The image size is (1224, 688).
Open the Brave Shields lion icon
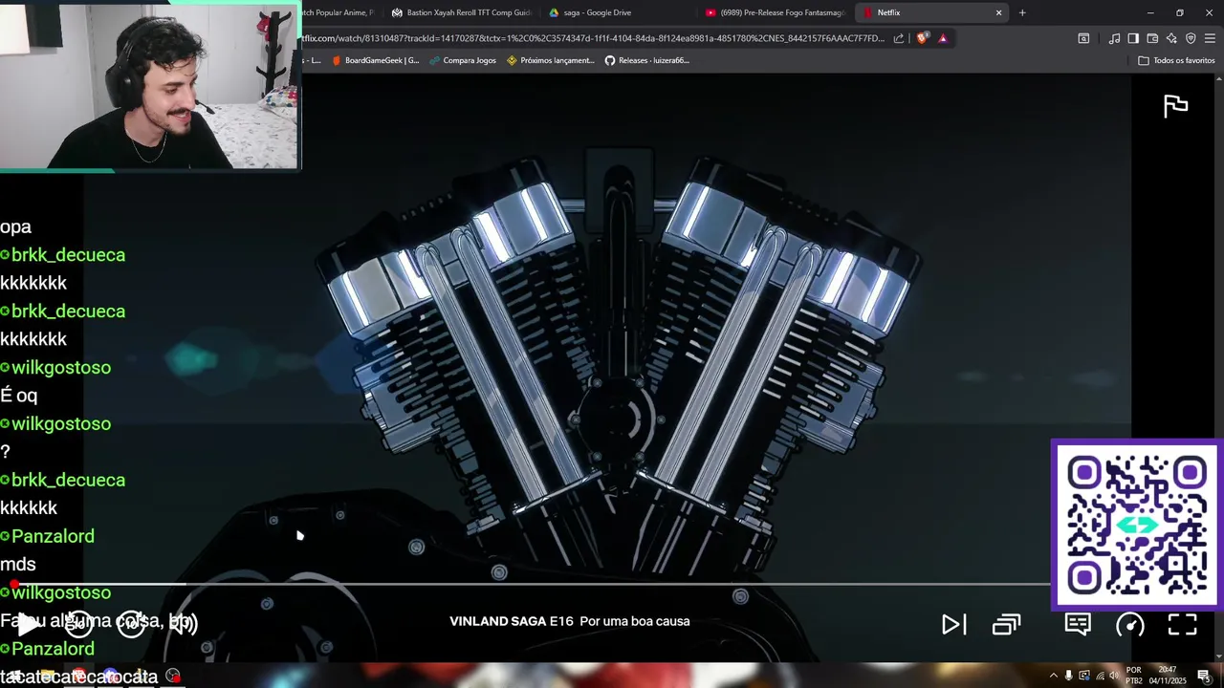click(x=922, y=38)
